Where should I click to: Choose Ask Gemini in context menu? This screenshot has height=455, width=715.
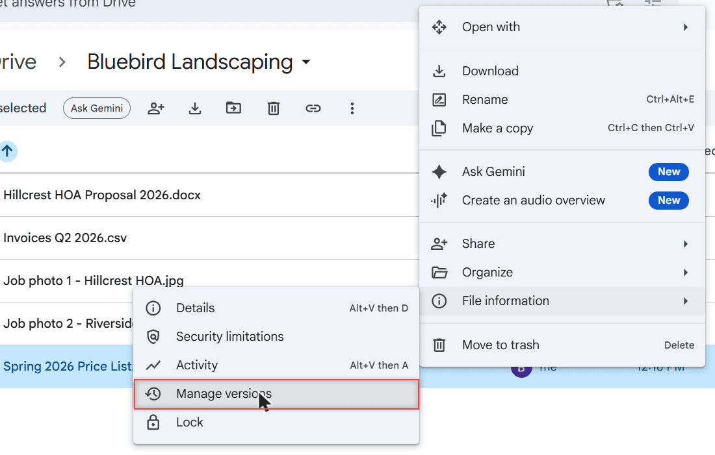coord(562,172)
